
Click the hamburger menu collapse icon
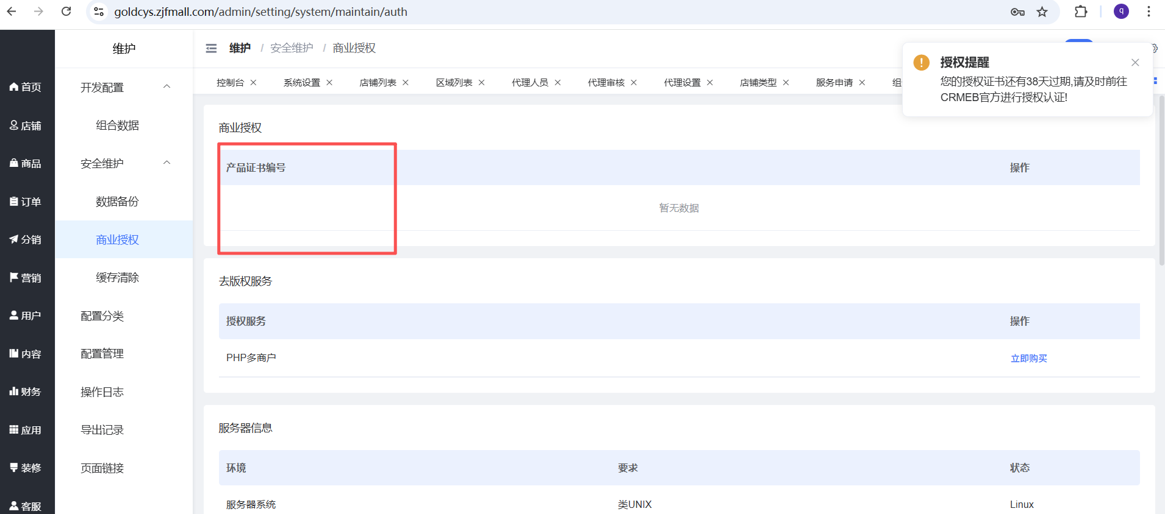point(211,48)
